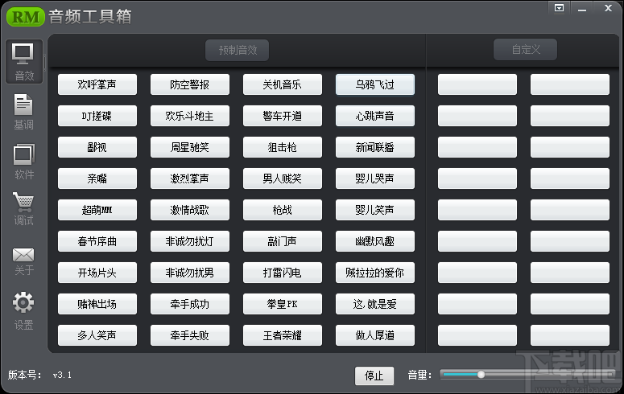Stop playback with the 停止 button
Image resolution: width=624 pixels, height=394 pixels.
click(374, 376)
